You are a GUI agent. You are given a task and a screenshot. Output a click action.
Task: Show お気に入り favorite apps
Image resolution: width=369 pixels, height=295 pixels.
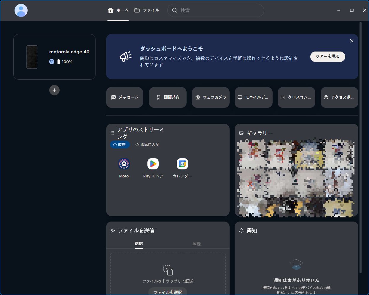pos(147,145)
